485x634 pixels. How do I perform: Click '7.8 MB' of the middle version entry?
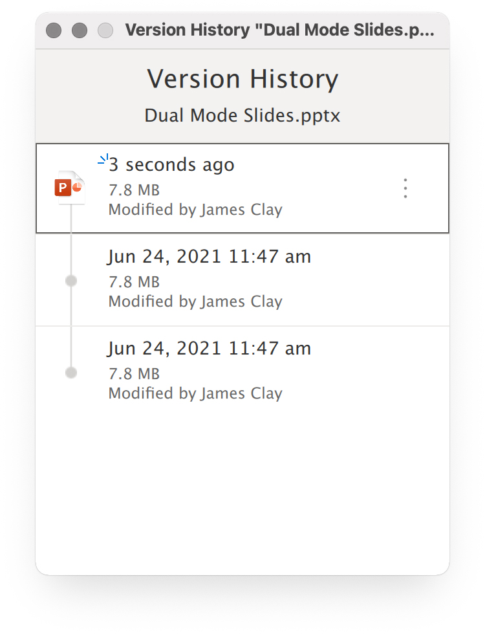tap(135, 282)
